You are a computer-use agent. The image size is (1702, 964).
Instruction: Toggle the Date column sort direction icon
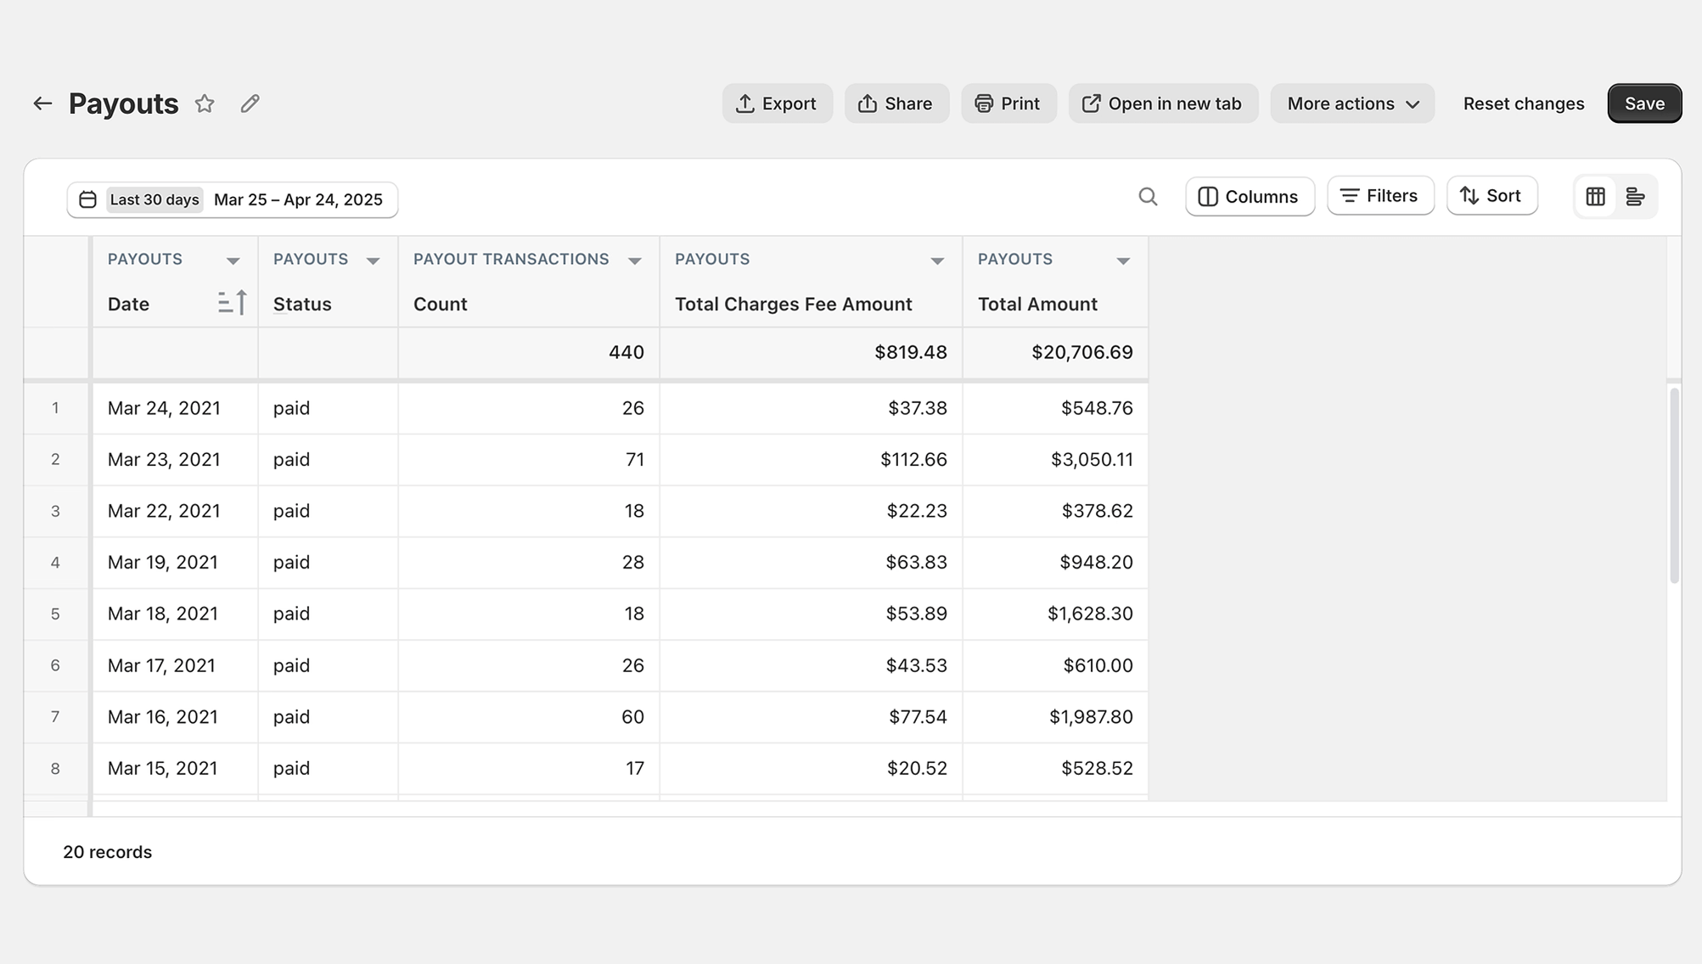point(232,303)
